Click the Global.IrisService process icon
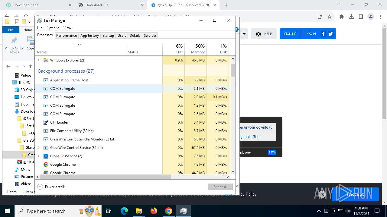Viewport: 387px width, 217px height. (x=46, y=156)
